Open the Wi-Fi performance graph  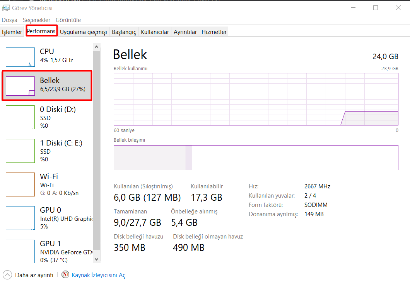20,184
